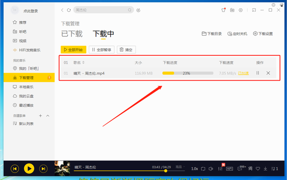Click the 清空 clear button

[x=126, y=49]
